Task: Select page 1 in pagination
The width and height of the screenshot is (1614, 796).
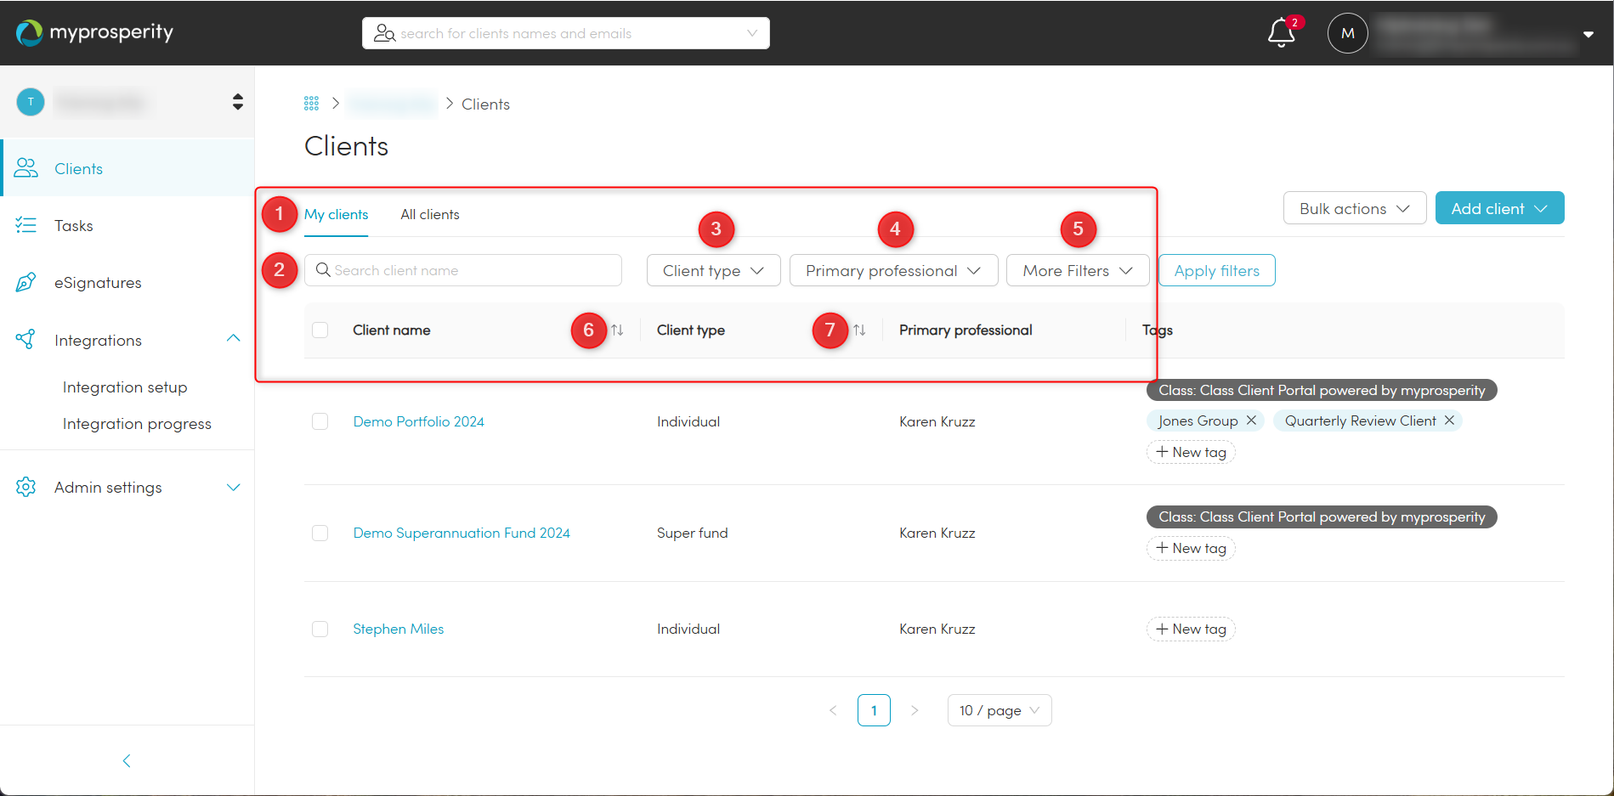Action: point(874,710)
